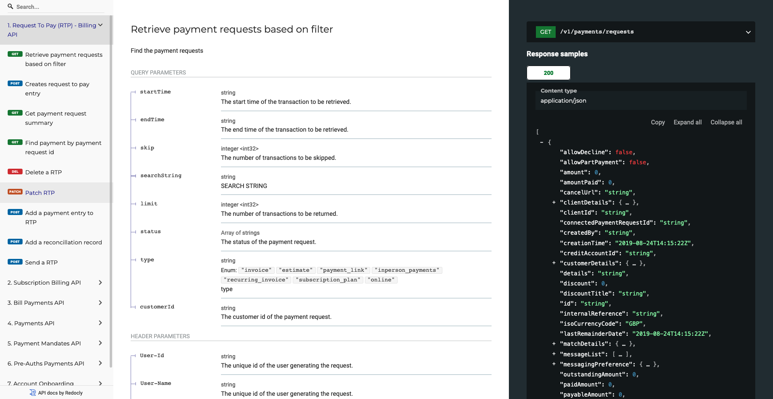Viewport: 773px width, 399px height.
Task: Click Collapse all in response sample
Action: tap(726, 122)
